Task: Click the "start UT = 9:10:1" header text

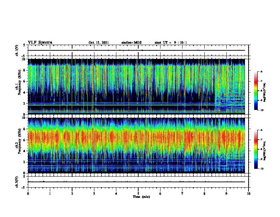Action: coord(171,43)
